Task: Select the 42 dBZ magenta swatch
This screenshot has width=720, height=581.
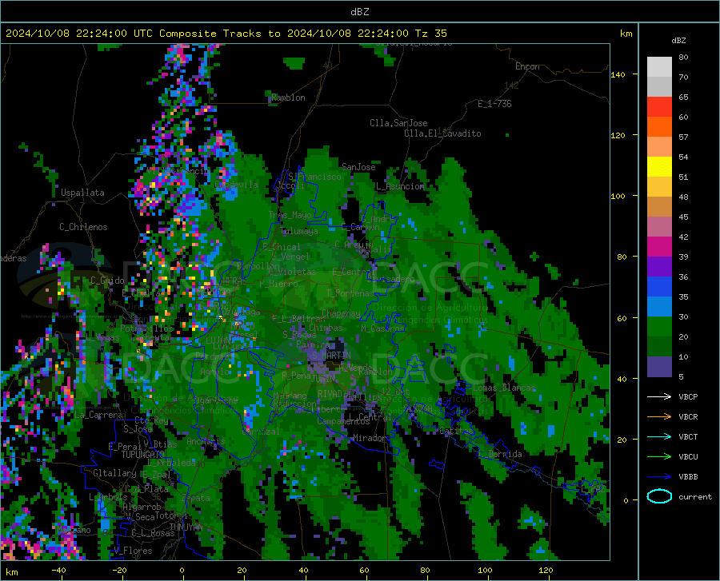Action: (659, 247)
